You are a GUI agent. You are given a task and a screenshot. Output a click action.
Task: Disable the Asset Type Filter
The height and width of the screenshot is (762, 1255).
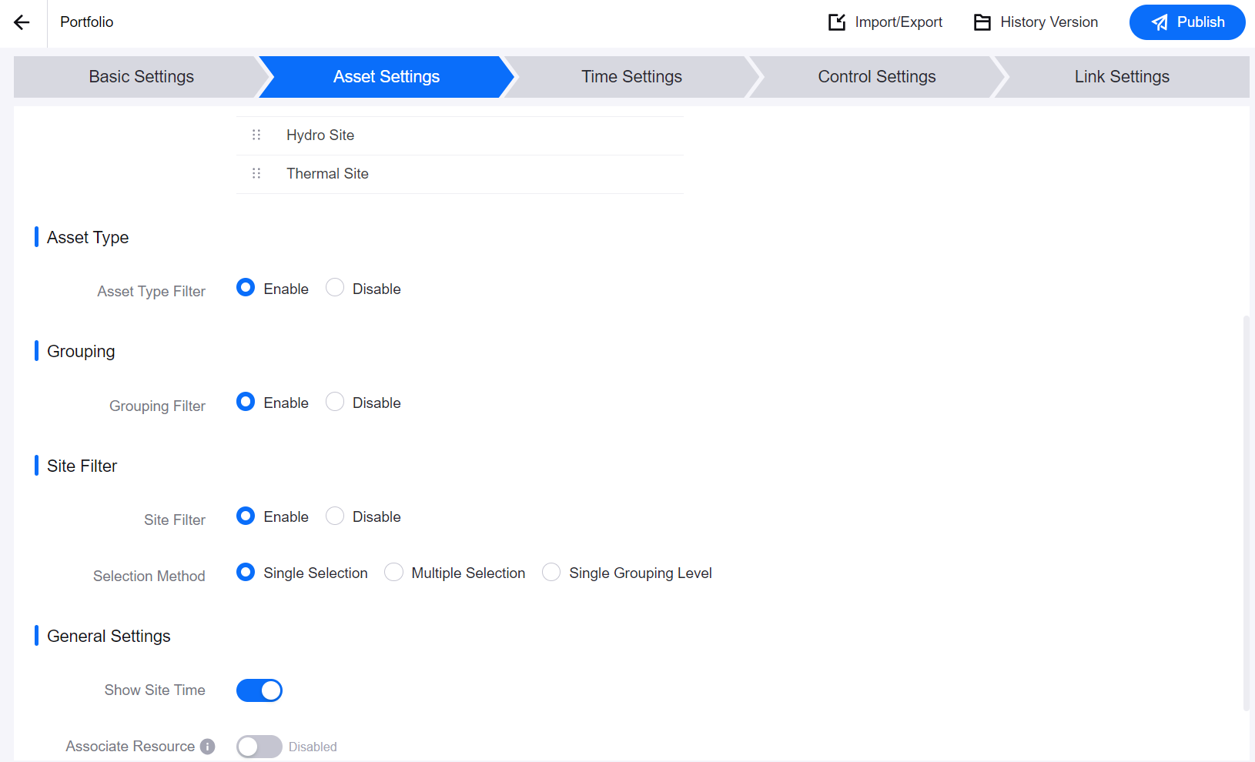pos(335,288)
